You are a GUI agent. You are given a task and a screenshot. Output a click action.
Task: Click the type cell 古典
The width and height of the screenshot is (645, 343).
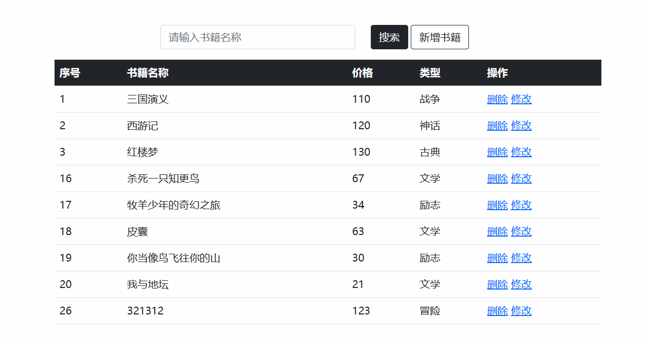(430, 152)
